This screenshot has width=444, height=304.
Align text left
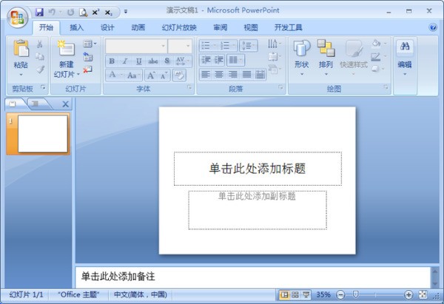[206, 75]
